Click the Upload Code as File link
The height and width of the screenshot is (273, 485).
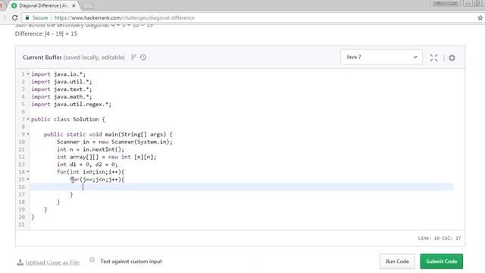click(x=52, y=262)
